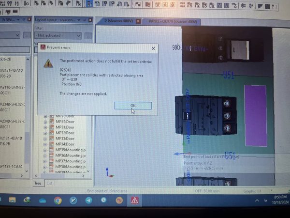Screen dimensions: 290x218
Task: Select the List tab in Layout space
Action: (x=49, y=183)
